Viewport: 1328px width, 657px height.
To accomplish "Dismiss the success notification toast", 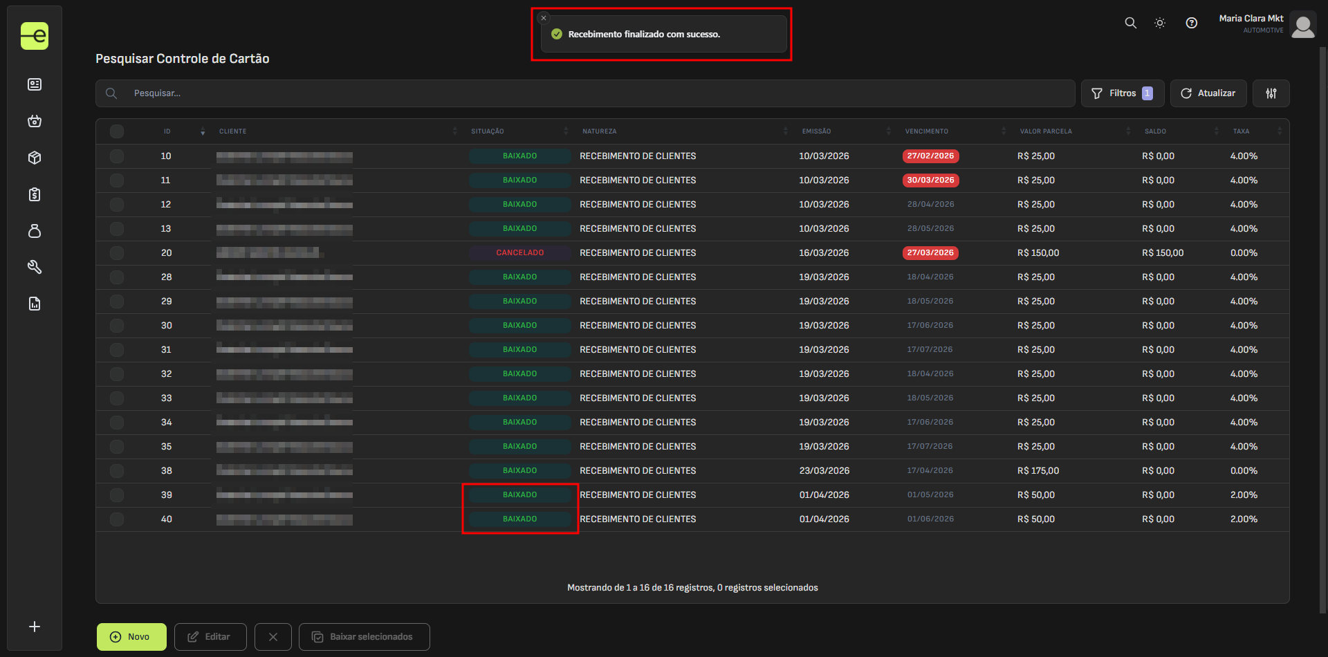I will pyautogui.click(x=544, y=18).
